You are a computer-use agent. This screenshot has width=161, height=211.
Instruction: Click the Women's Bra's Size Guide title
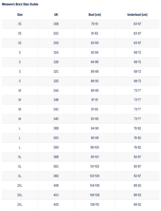click(x=20, y=4)
